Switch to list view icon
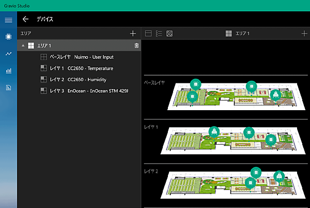 tap(159, 33)
